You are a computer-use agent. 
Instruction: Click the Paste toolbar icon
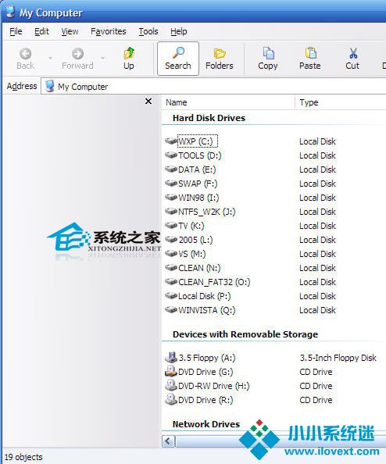coord(310,53)
